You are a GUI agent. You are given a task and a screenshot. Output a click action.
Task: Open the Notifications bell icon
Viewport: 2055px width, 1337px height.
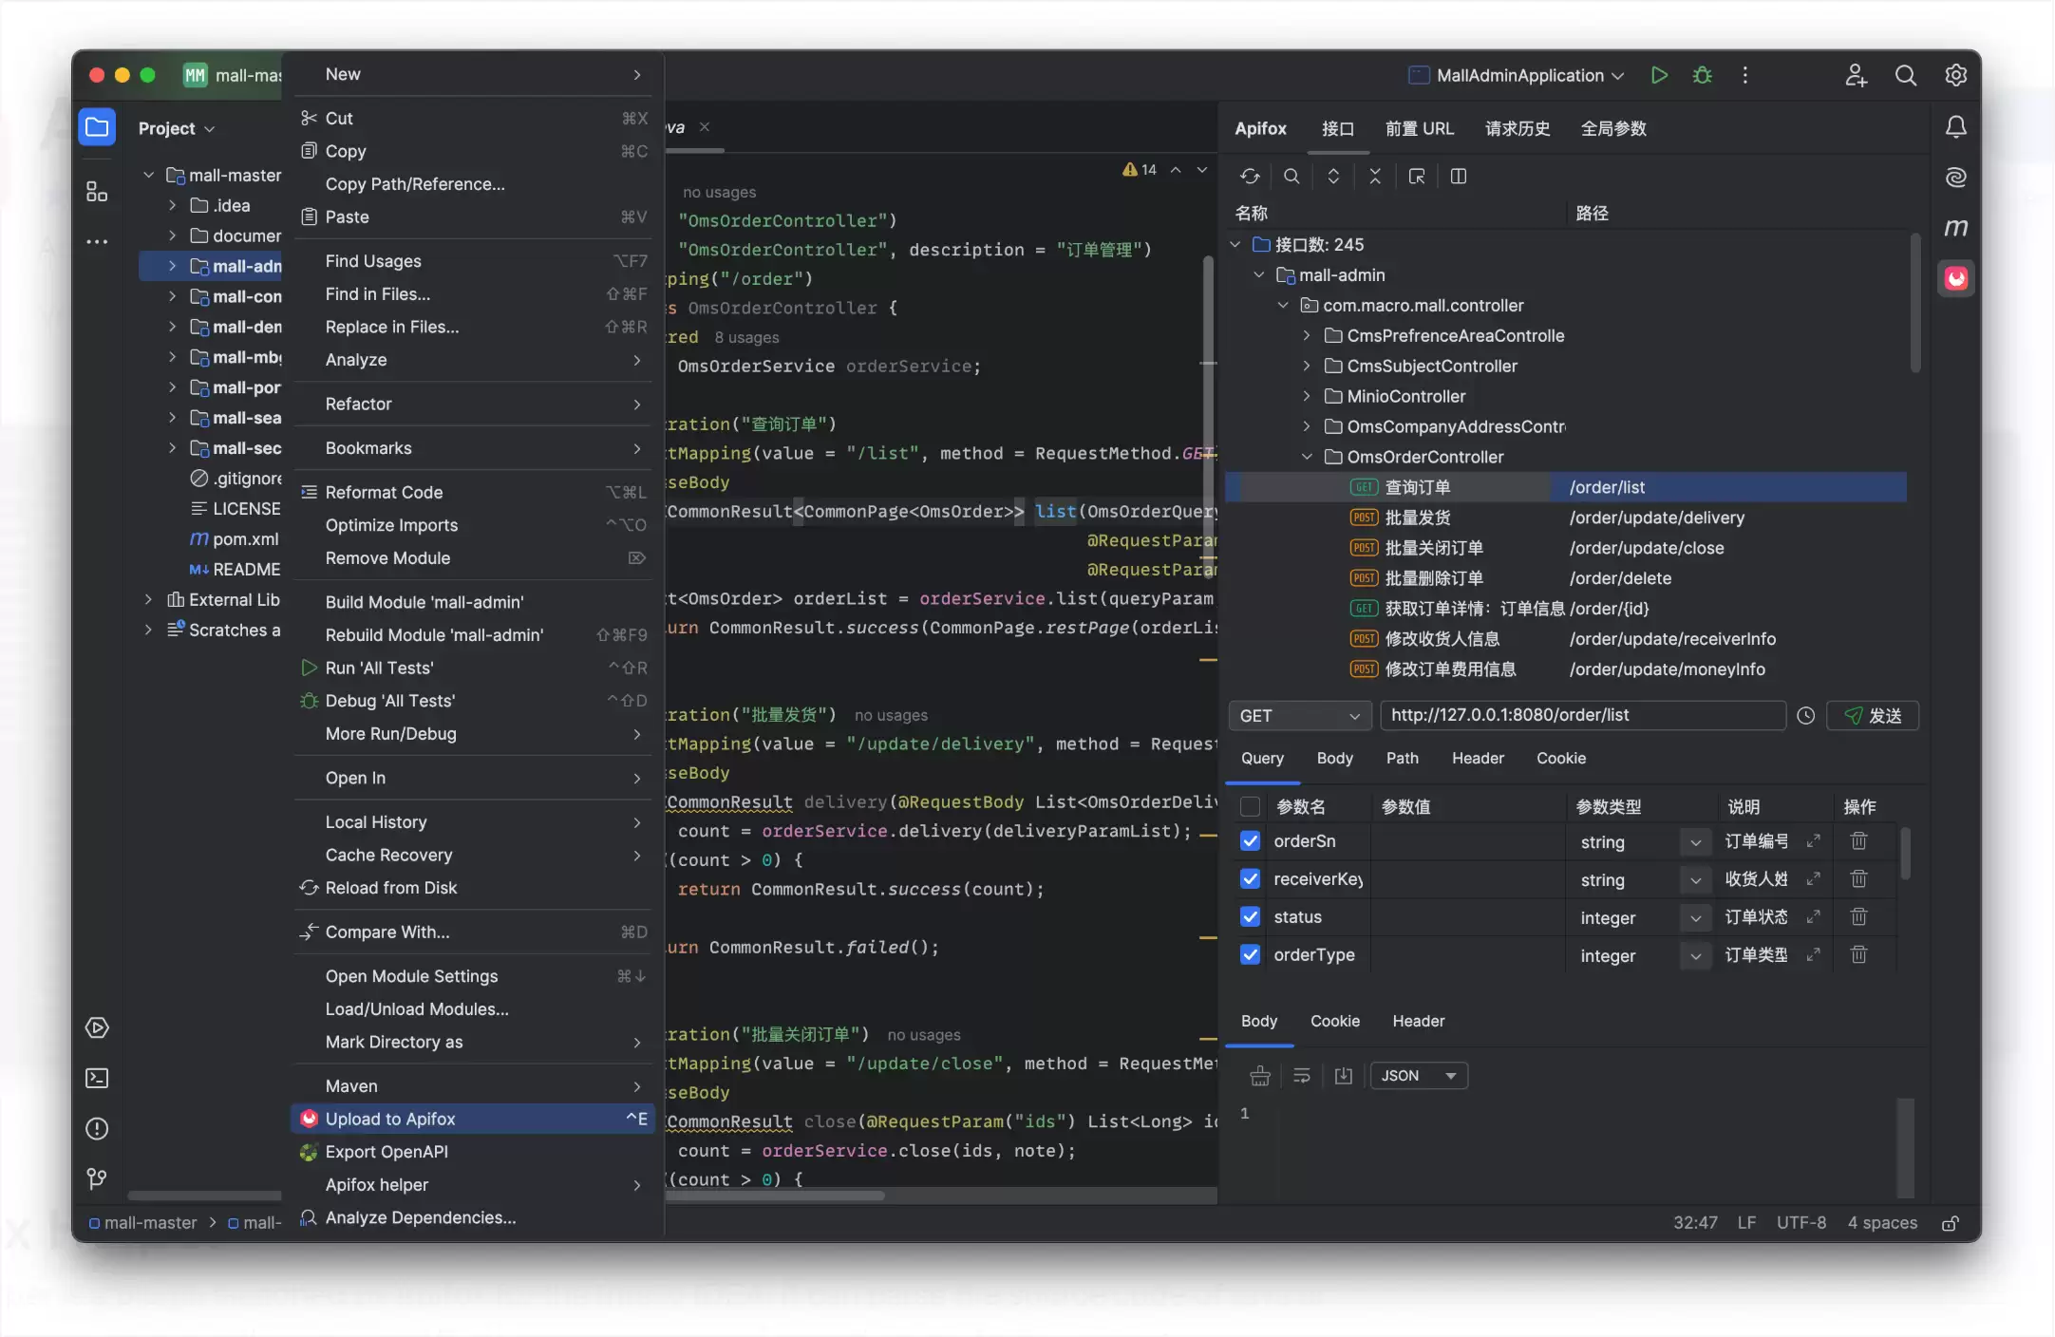(x=1955, y=127)
